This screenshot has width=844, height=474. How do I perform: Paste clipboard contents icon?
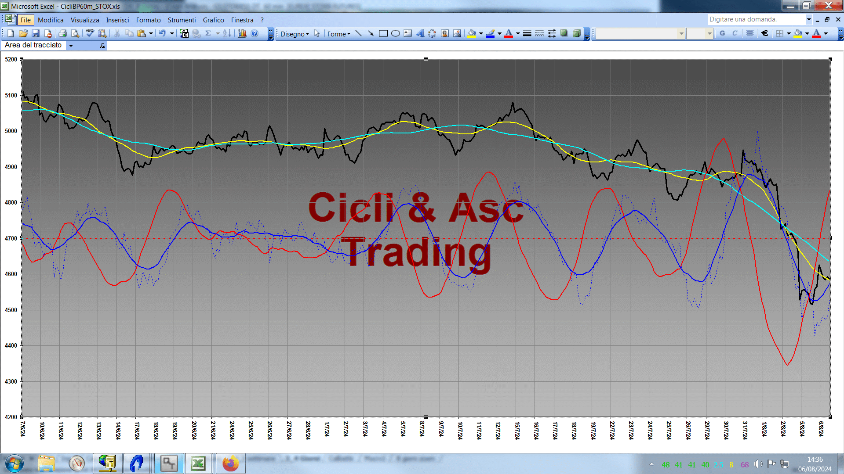(x=142, y=33)
